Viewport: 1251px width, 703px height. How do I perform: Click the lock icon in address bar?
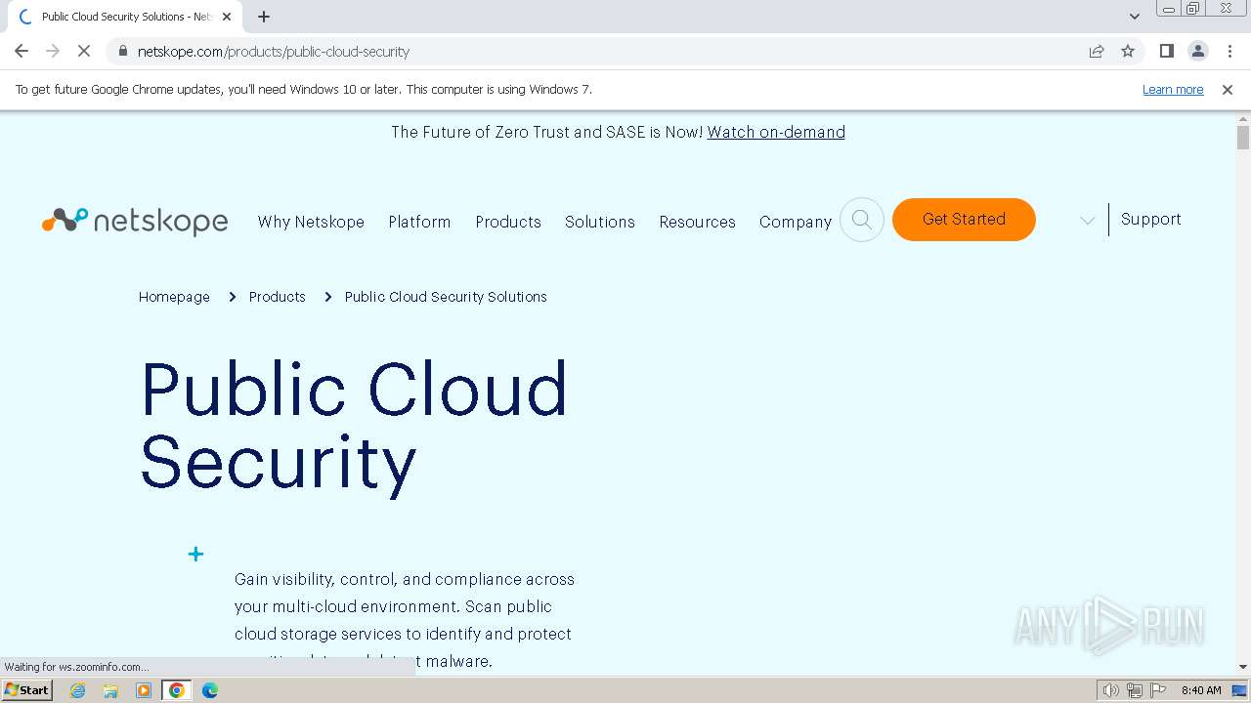pyautogui.click(x=122, y=51)
